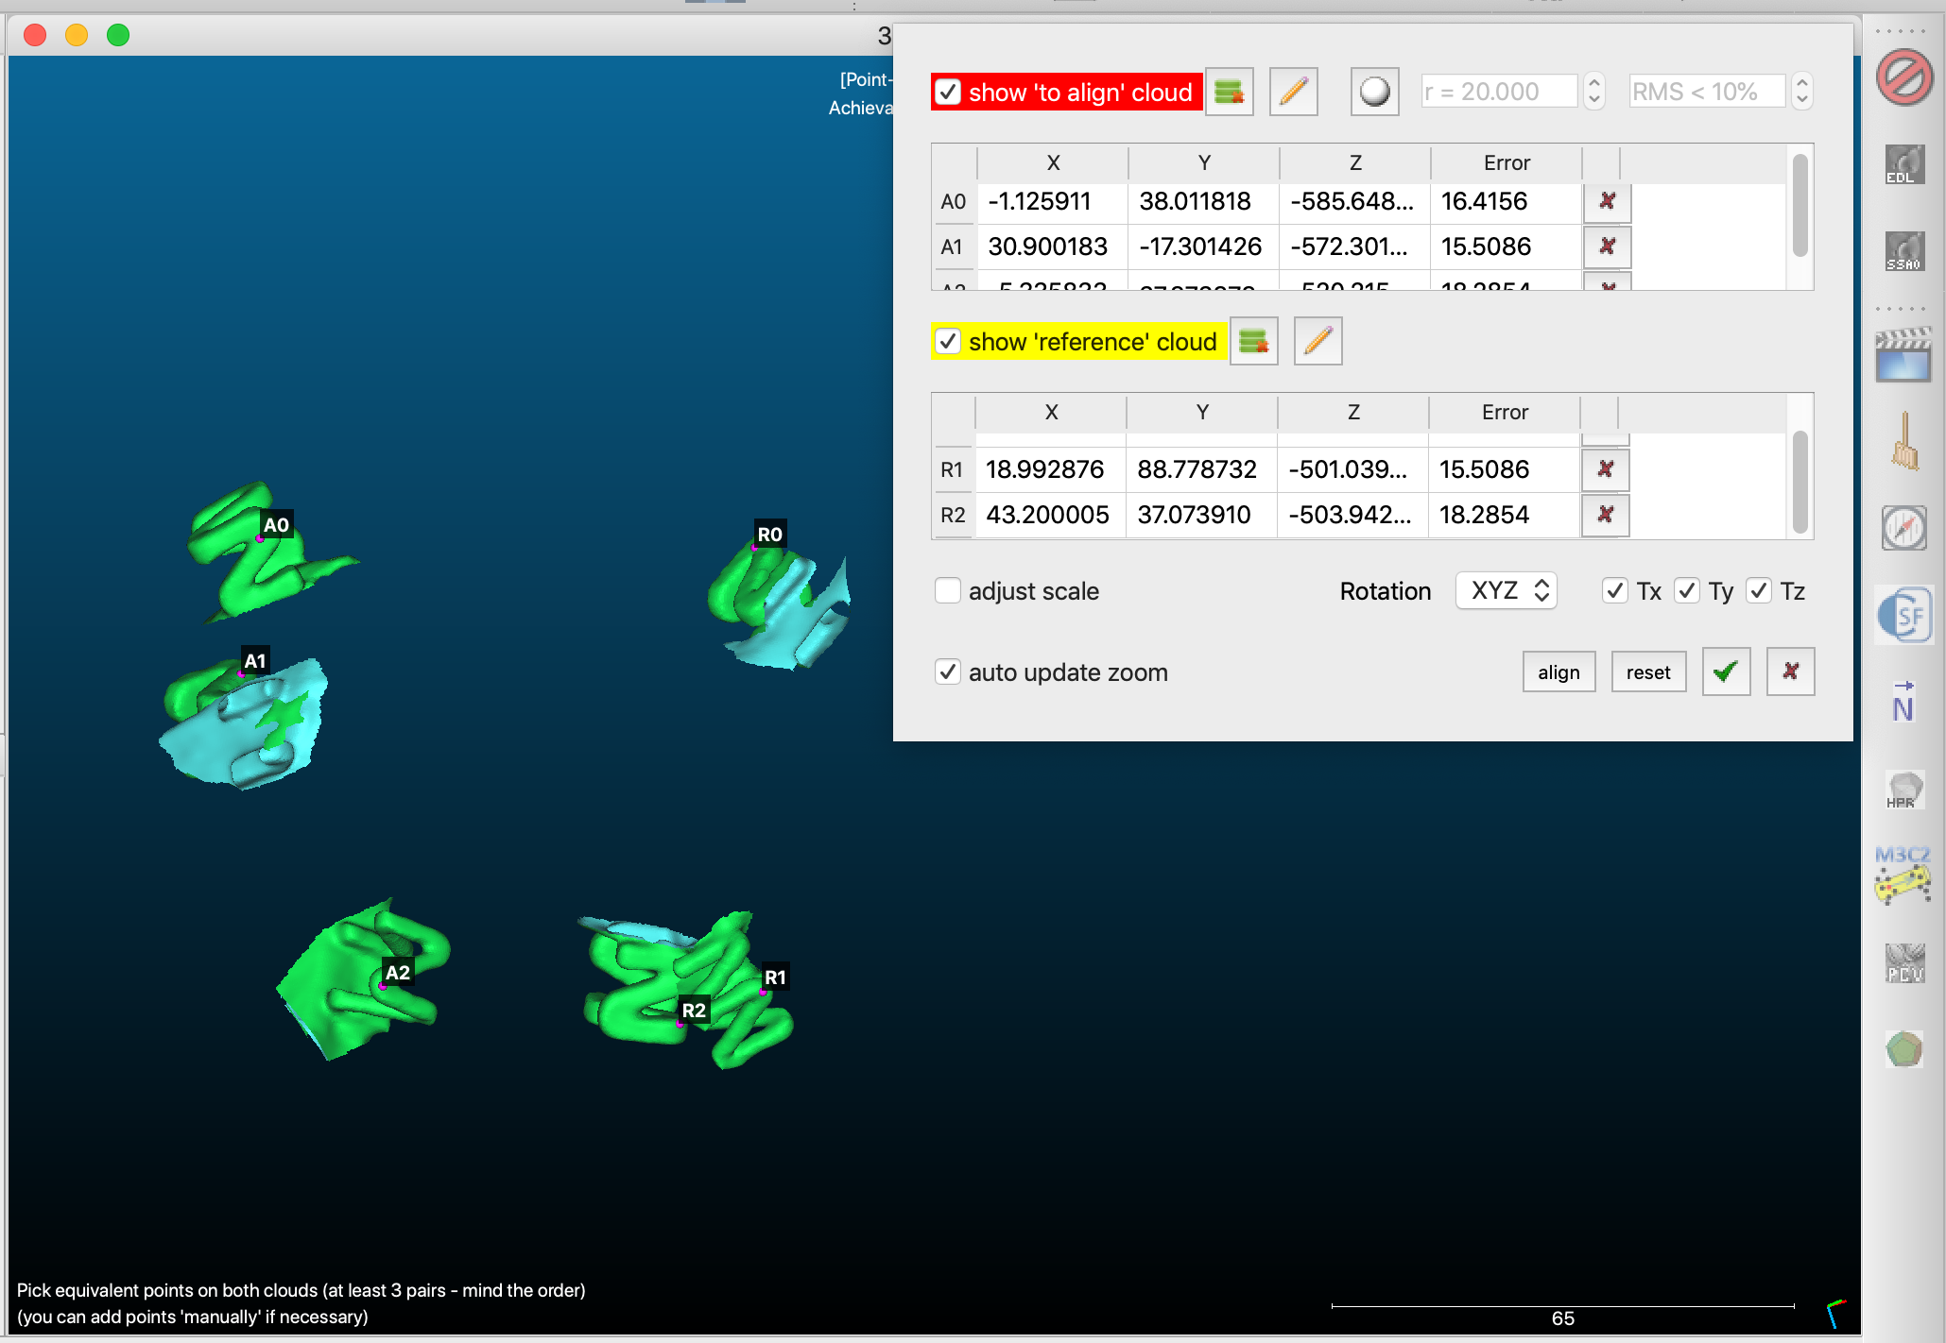The height and width of the screenshot is (1343, 1946).
Task: Toggle the sphere picking icon
Action: pos(1375,93)
